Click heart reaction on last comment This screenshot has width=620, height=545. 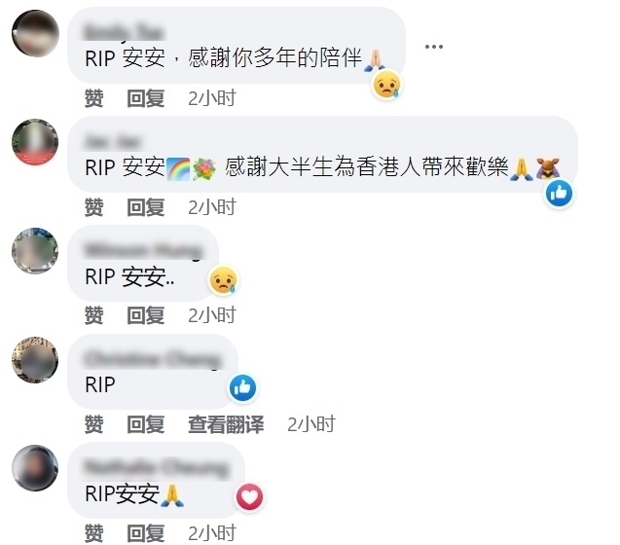tap(249, 496)
